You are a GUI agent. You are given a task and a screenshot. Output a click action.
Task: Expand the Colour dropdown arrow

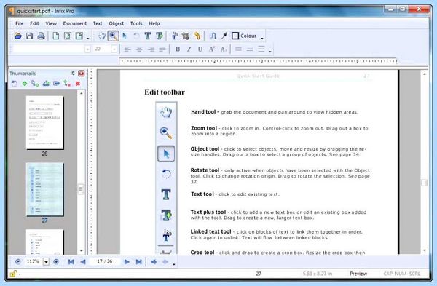pos(262,38)
